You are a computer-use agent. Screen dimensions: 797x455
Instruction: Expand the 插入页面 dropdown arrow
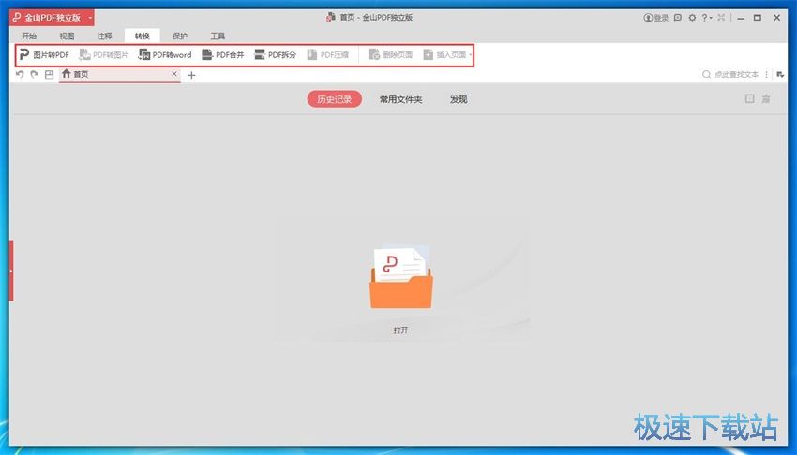pos(470,55)
